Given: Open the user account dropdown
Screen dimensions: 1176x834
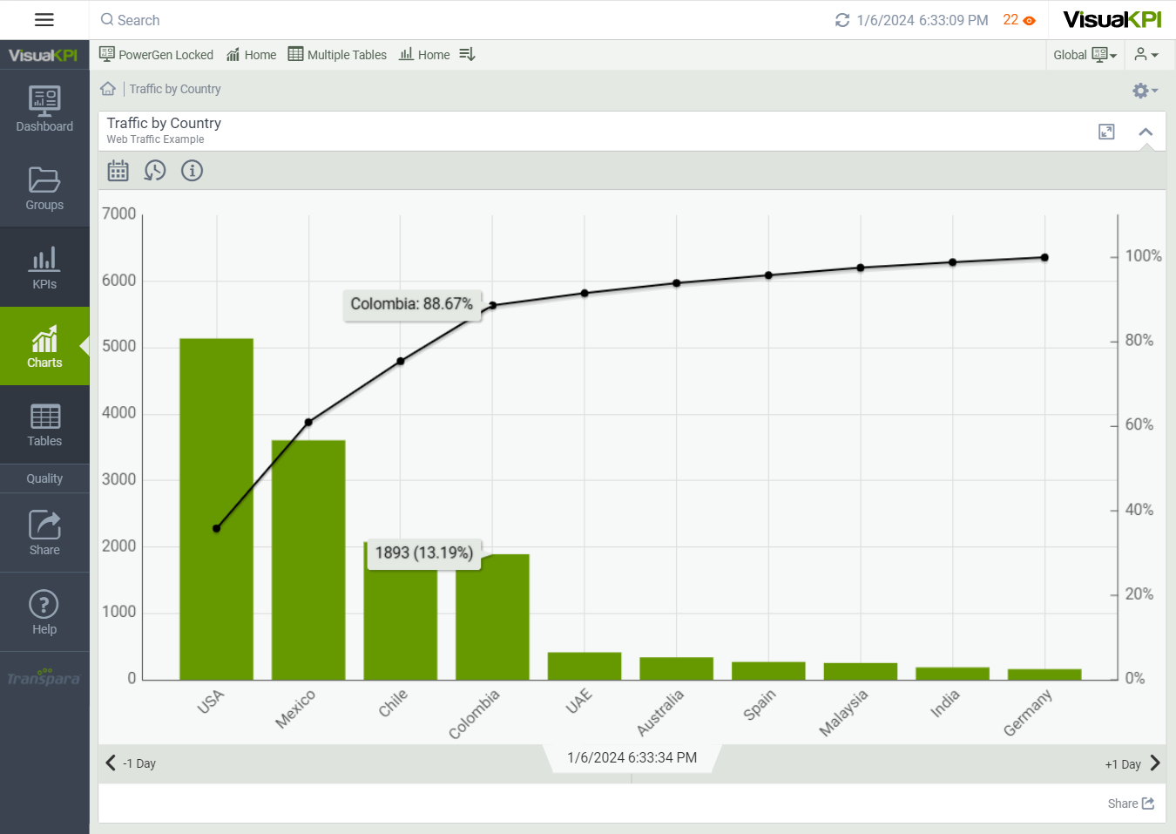Looking at the screenshot, I should pos(1146,55).
